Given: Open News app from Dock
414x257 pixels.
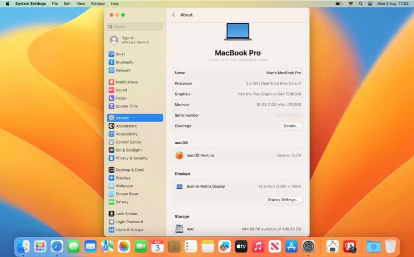Looking at the screenshot, I should coord(274,247).
